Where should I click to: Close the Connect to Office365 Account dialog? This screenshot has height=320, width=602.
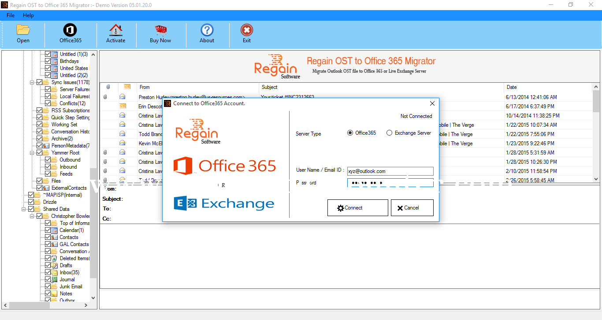pos(432,103)
